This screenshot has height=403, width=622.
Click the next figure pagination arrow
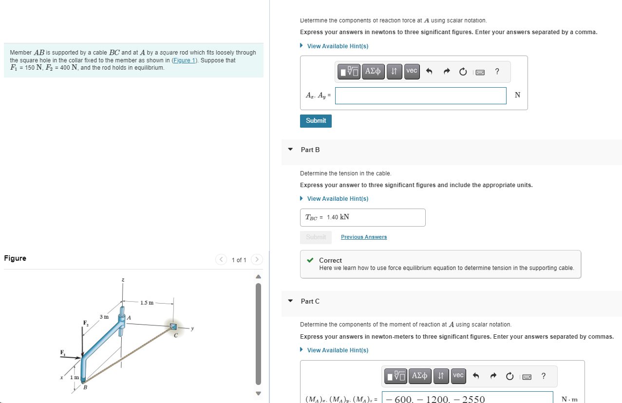pyautogui.click(x=257, y=260)
